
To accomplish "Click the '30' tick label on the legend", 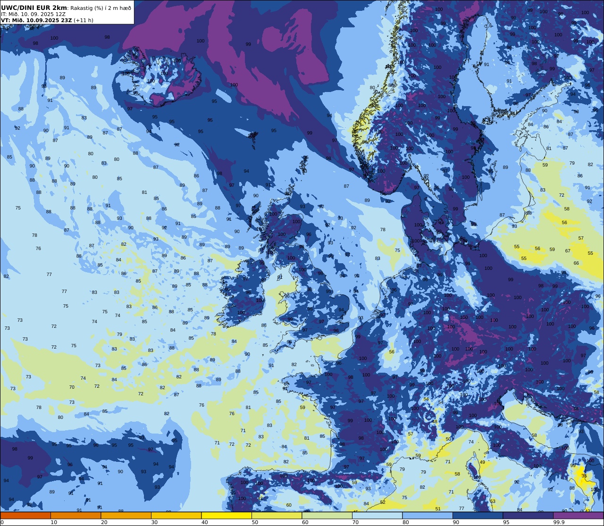I will [x=154, y=522].
